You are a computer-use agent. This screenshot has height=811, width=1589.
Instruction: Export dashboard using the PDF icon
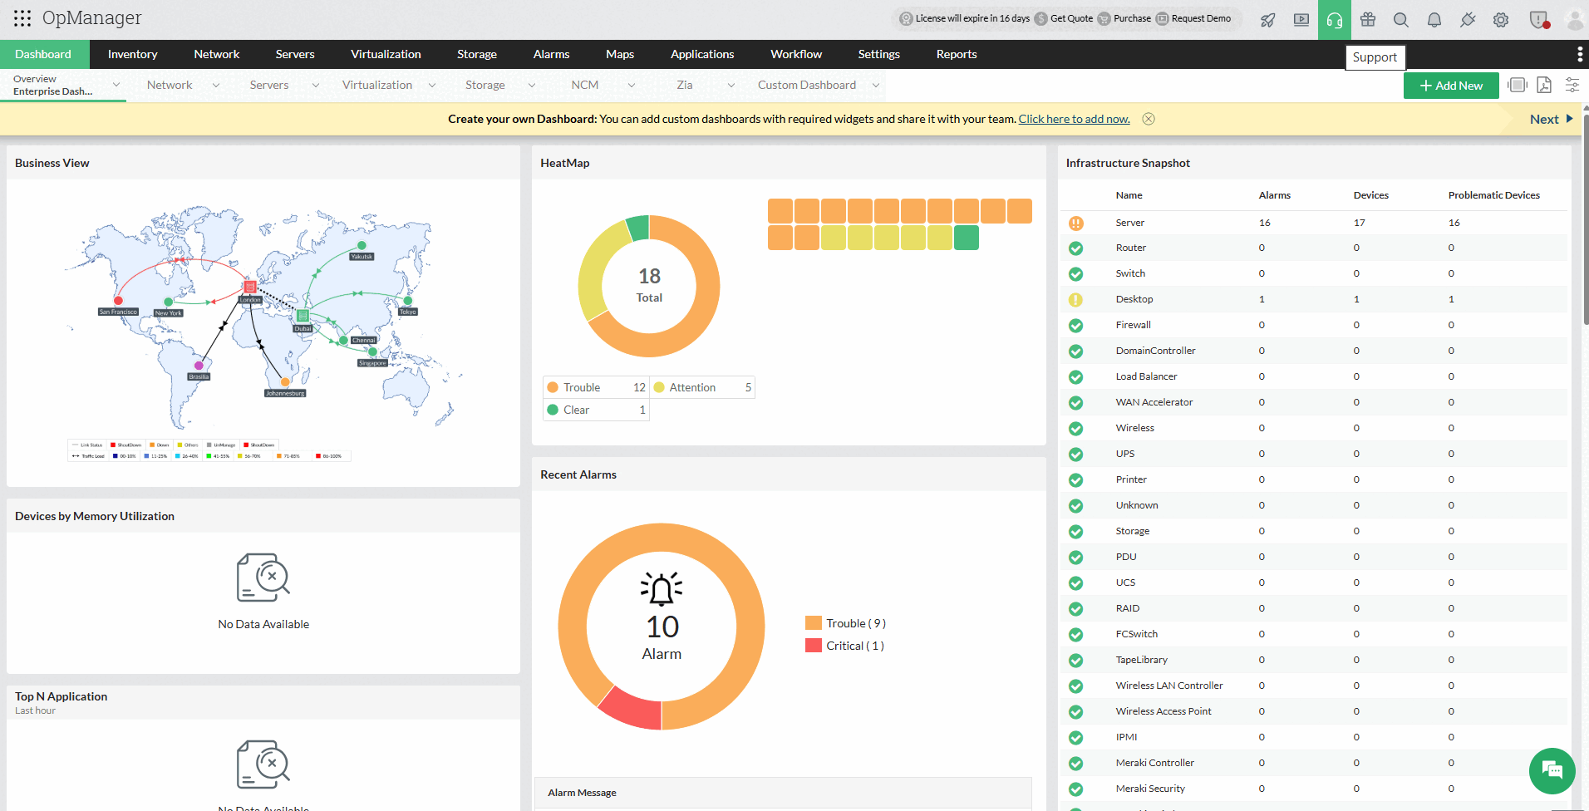[x=1544, y=85]
